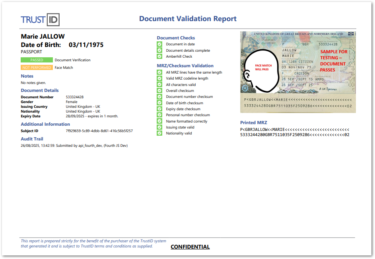Click the Printed MRZ text lines
The image size is (375, 259).
[295, 132]
